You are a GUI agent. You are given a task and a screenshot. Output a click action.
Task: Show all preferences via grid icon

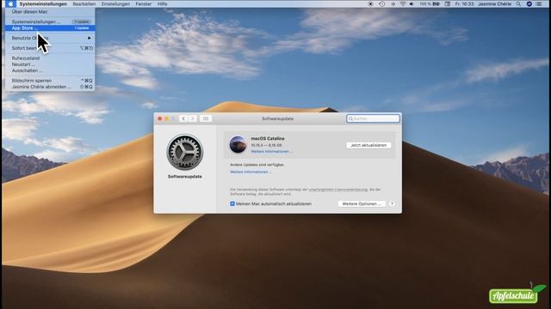(x=206, y=118)
